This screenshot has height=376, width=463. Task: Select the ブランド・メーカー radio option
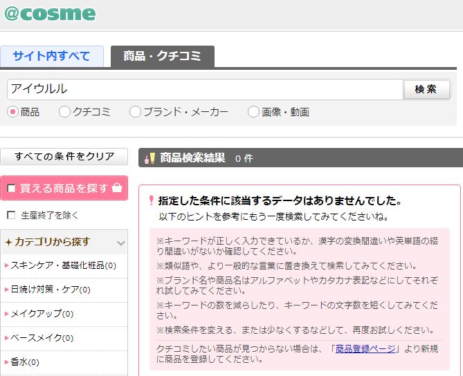tap(135, 112)
